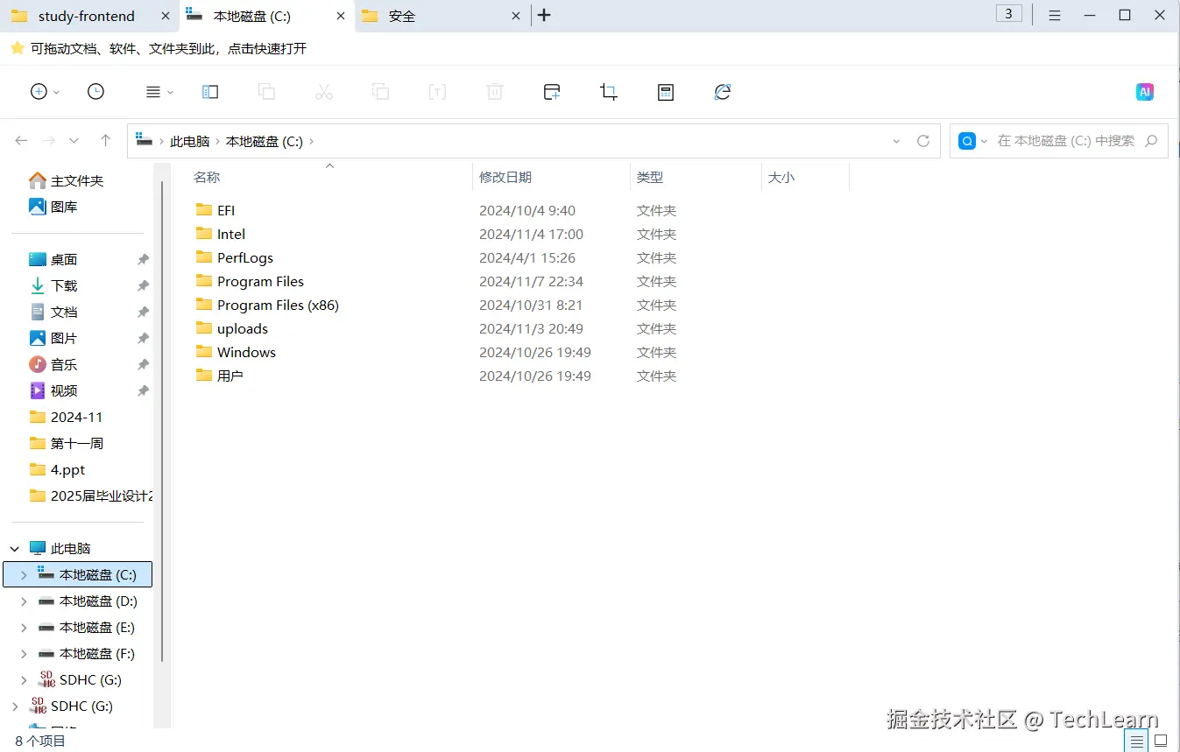Open the dropdown arrow beside the New icon

click(57, 92)
